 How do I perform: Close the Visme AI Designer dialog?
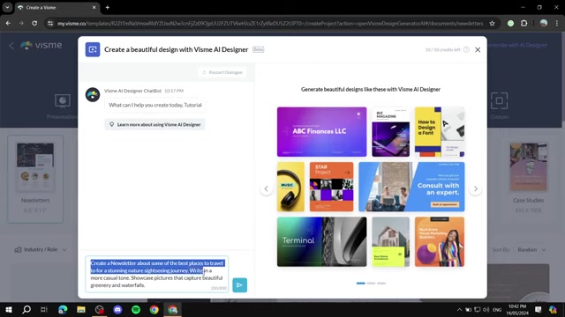point(478,49)
